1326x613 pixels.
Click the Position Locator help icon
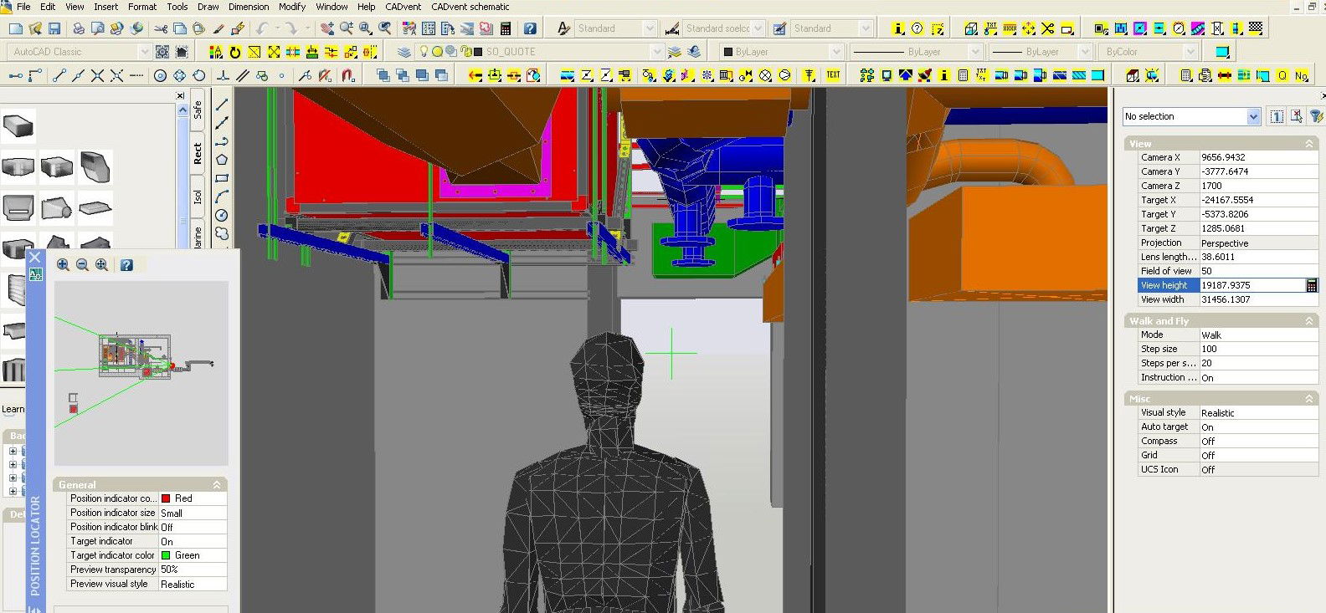coord(126,265)
